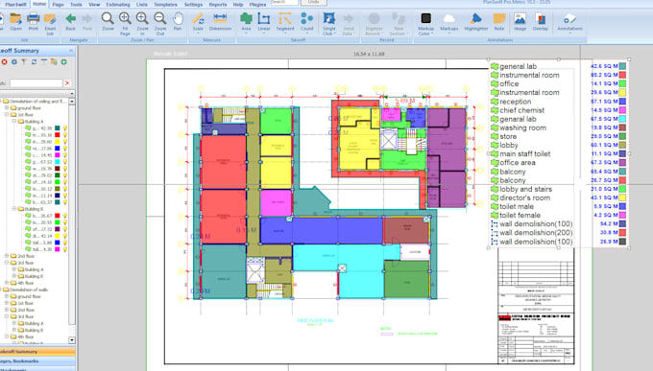Select the Zoom magnifier tool
Image resolution: width=653 pixels, height=371 pixels.
[108, 22]
